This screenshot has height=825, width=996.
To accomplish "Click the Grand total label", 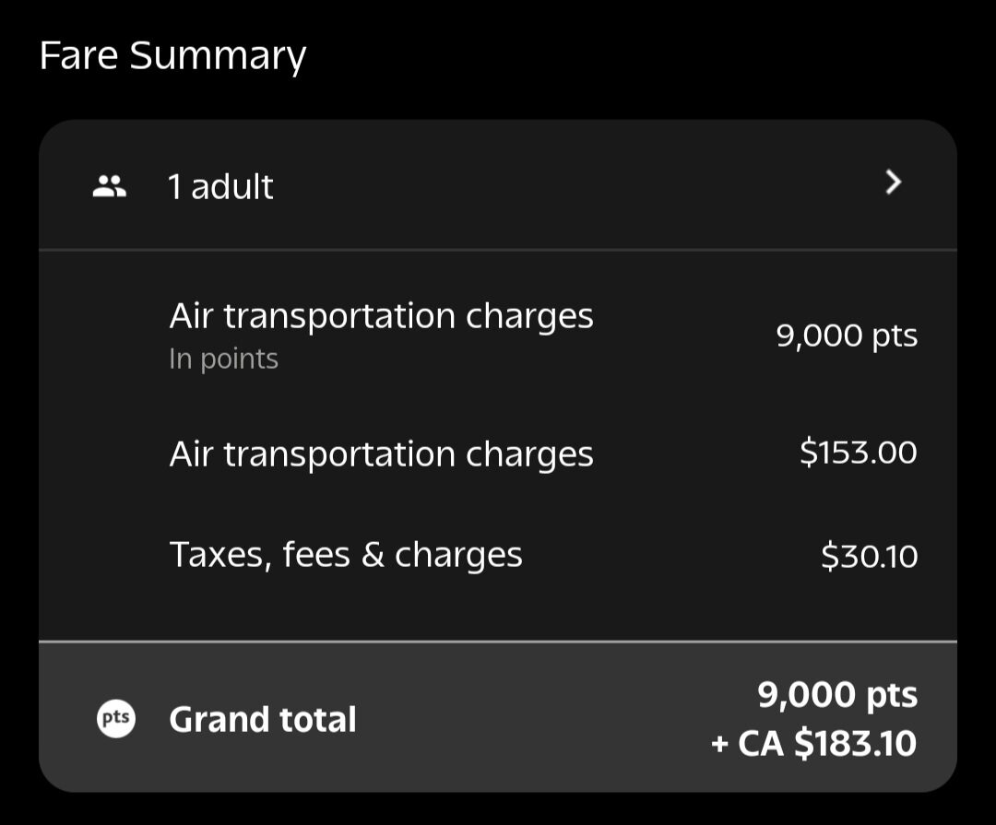I will (263, 720).
